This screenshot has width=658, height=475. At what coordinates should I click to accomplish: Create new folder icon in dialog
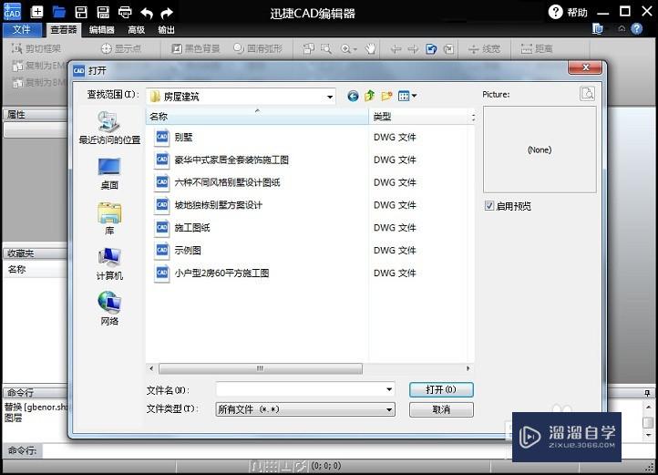click(x=386, y=96)
